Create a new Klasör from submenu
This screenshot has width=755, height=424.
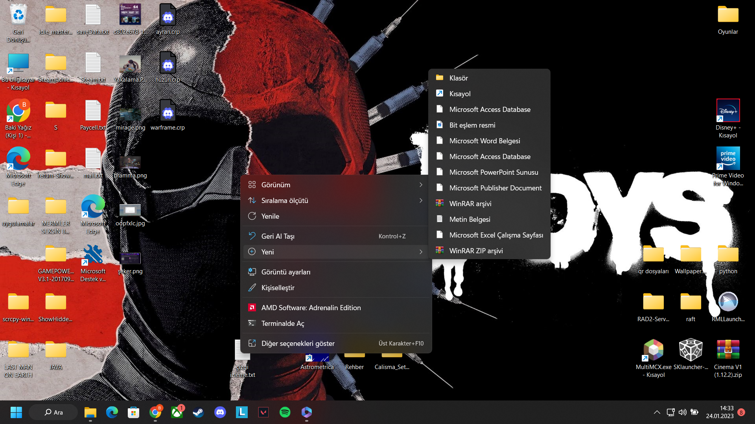[459, 78]
